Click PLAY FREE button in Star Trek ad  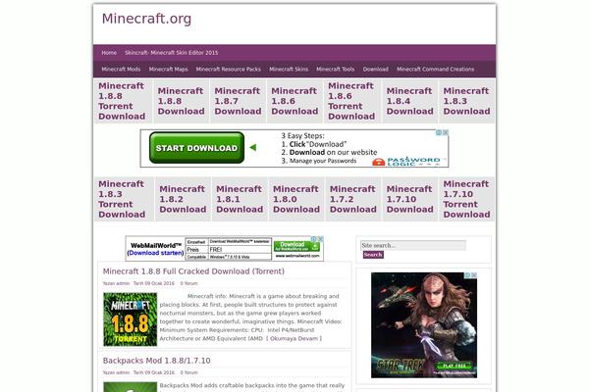(455, 366)
